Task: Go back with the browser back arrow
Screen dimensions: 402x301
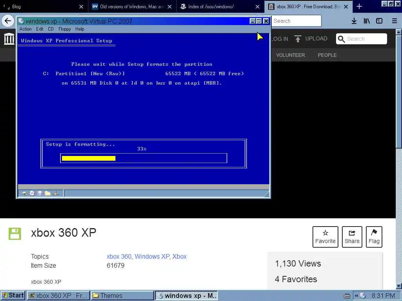Action: click(x=8, y=21)
